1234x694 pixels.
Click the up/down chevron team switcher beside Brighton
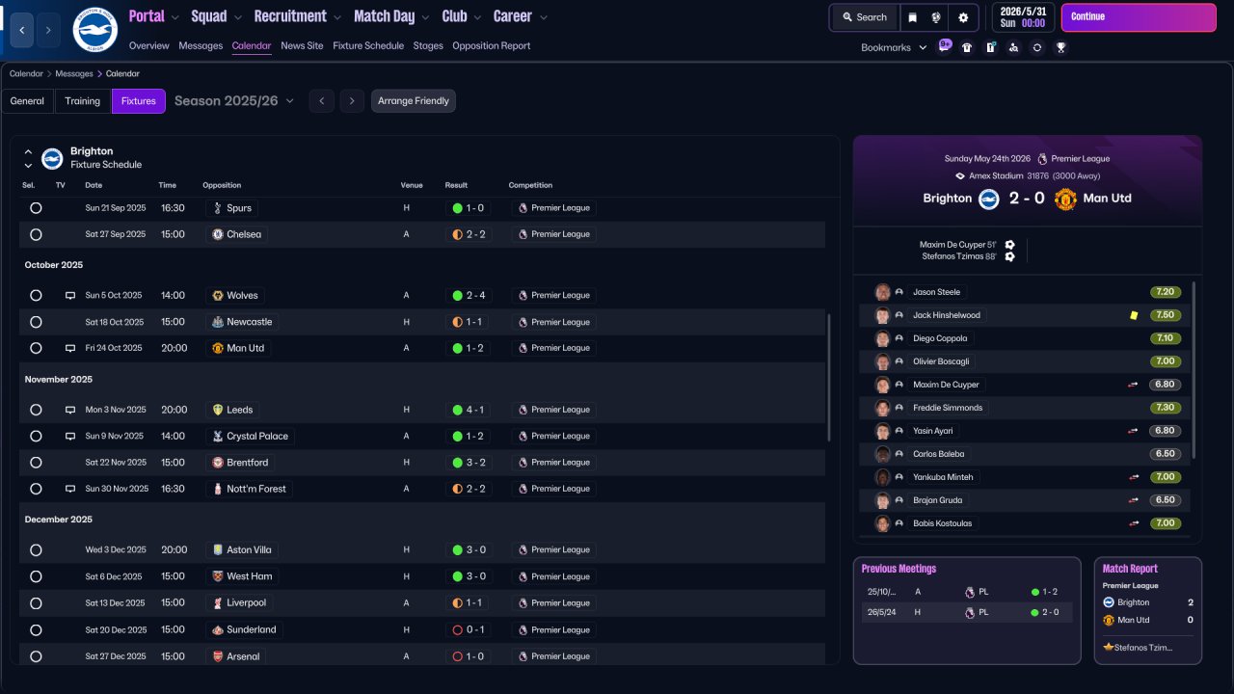[28, 158]
